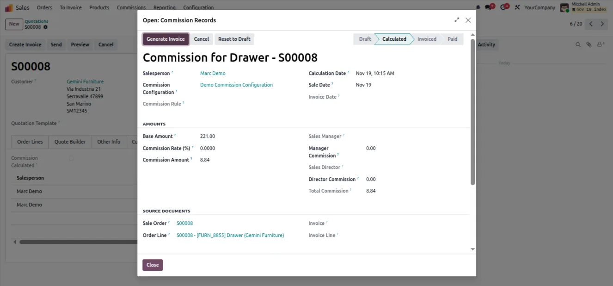The image size is (613, 286).
Task: Click Cancel on the sale order toolbar
Action: (x=106, y=45)
